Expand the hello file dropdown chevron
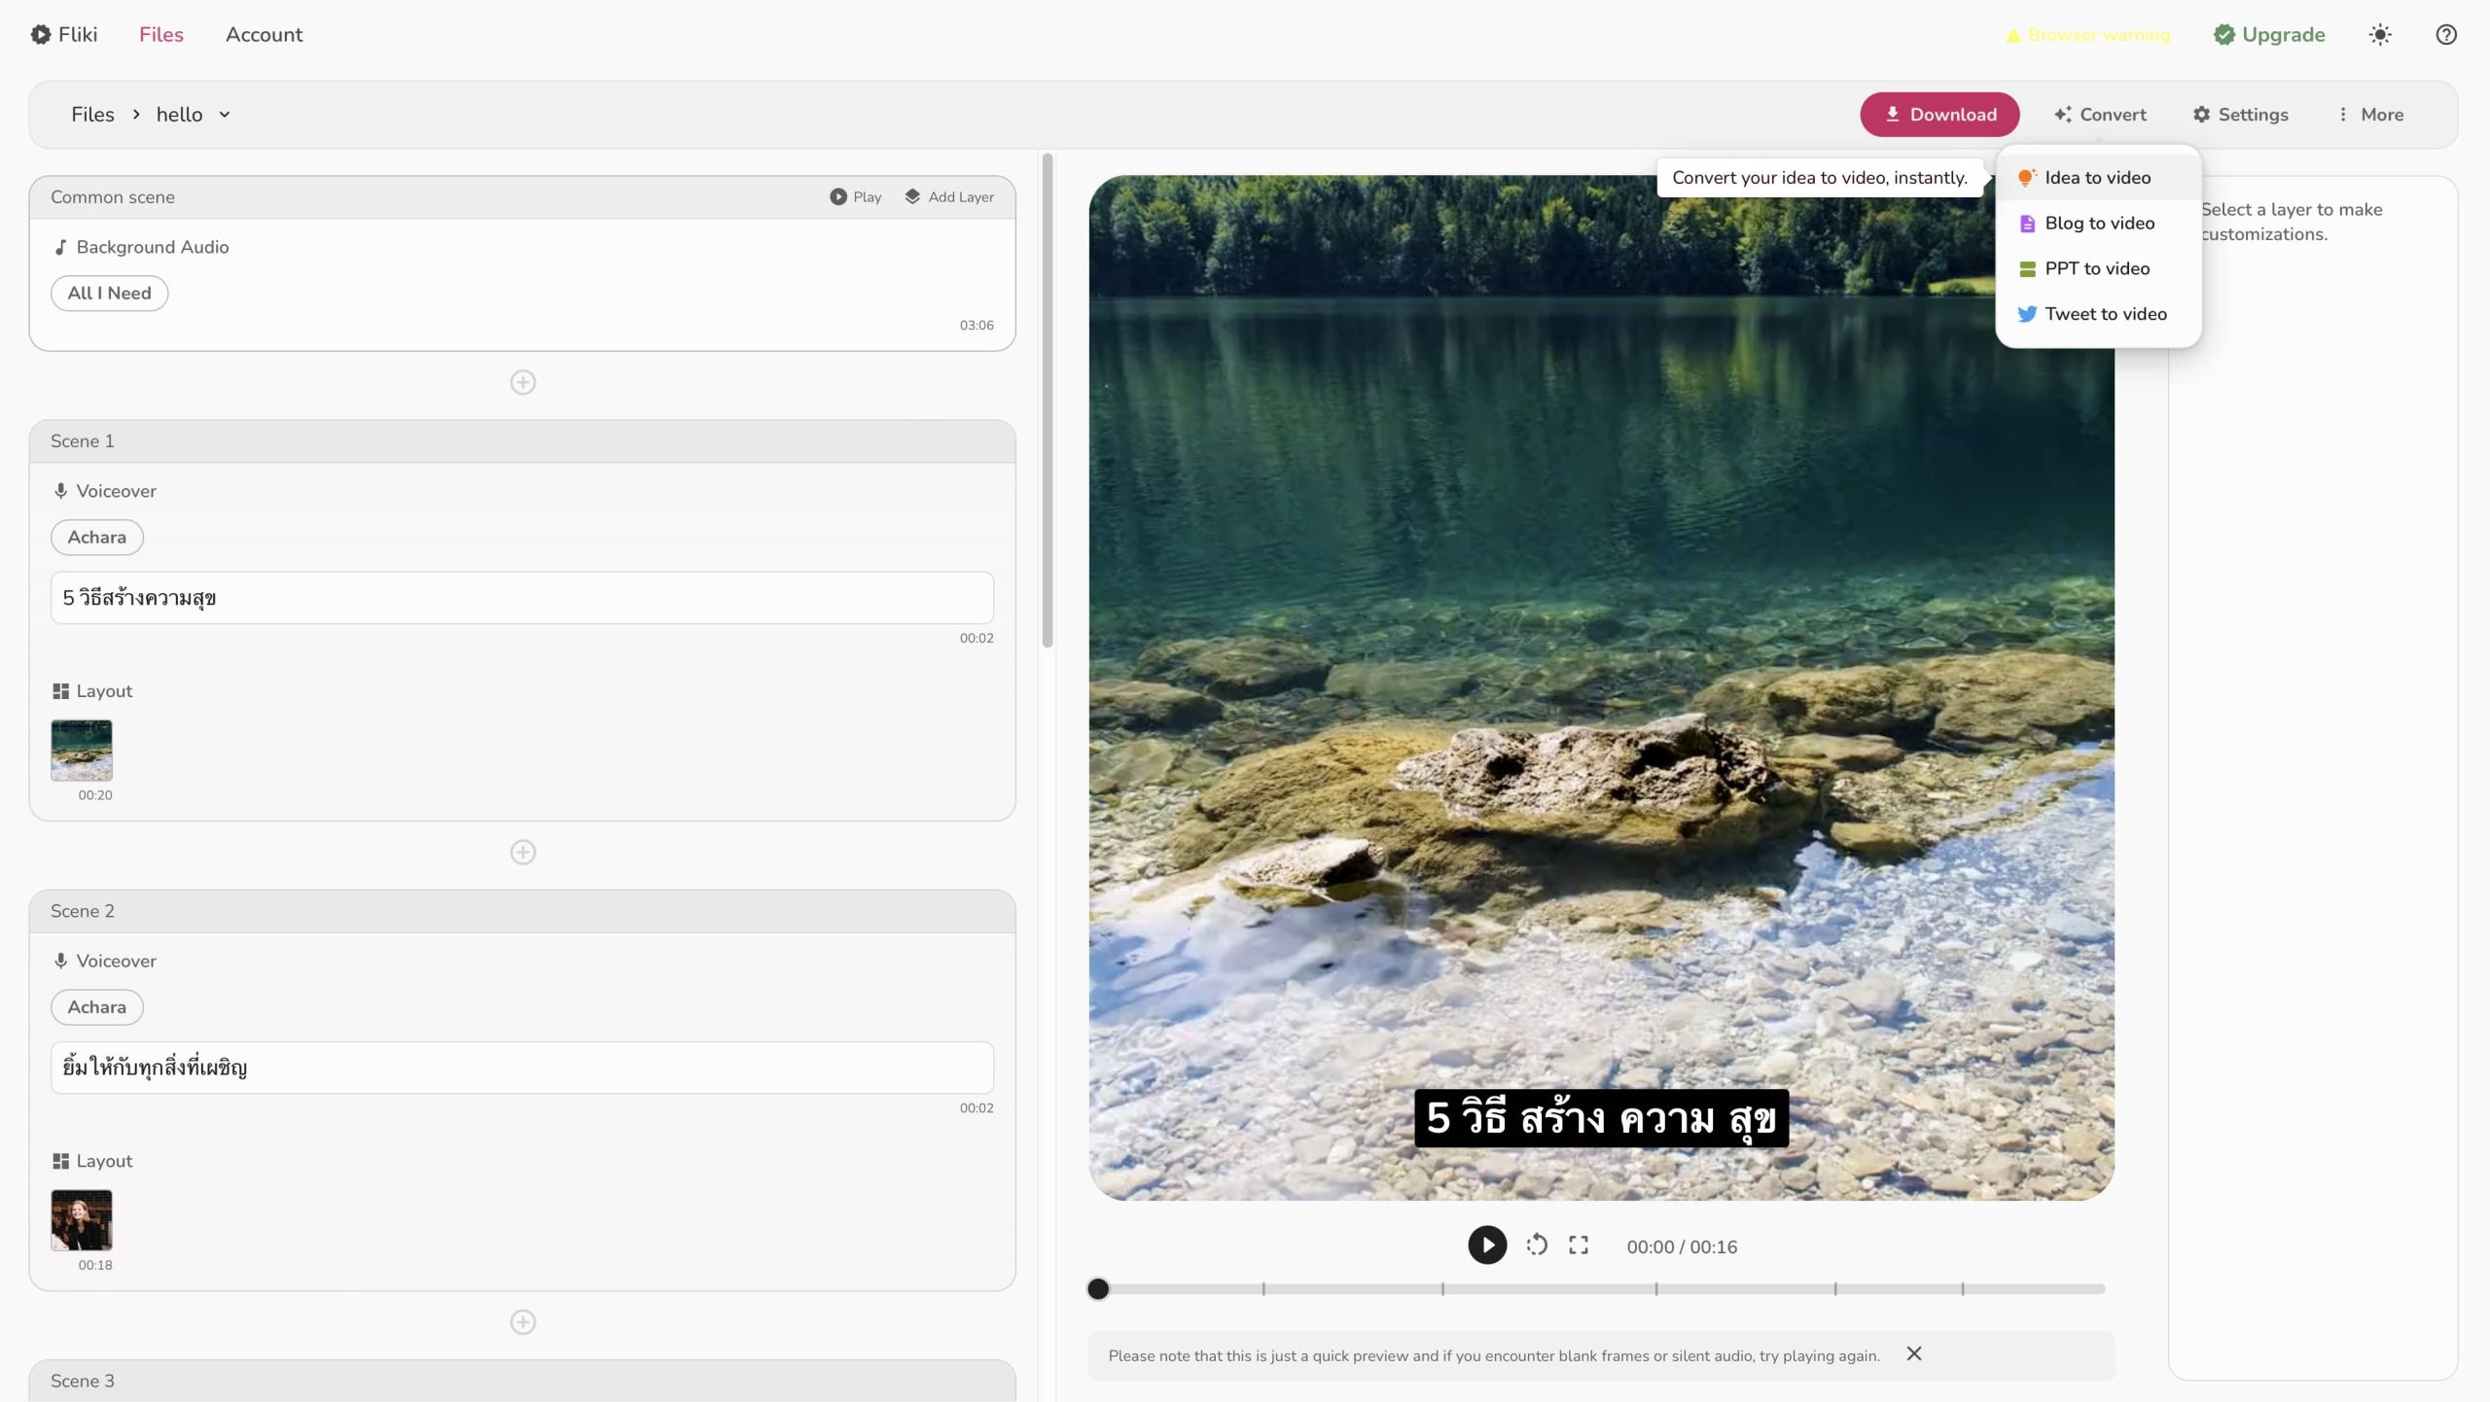This screenshot has height=1402, width=2490. [x=225, y=115]
